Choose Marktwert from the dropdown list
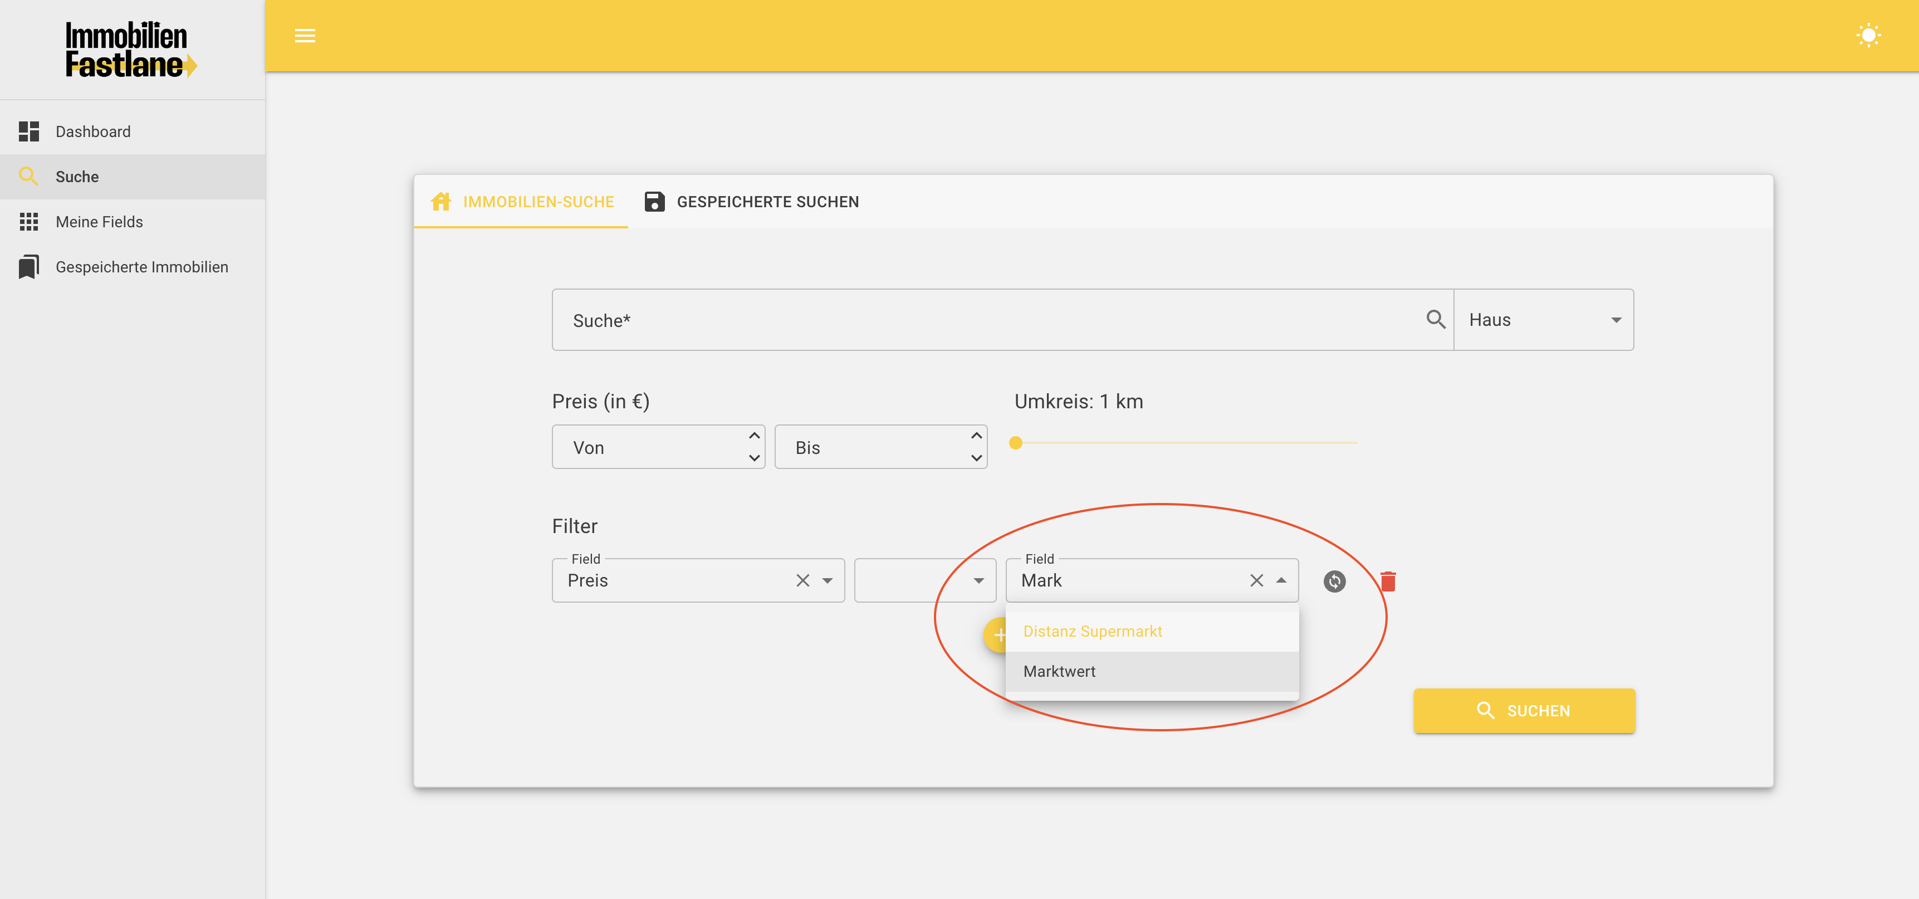This screenshot has width=1919, height=899. 1060,671
